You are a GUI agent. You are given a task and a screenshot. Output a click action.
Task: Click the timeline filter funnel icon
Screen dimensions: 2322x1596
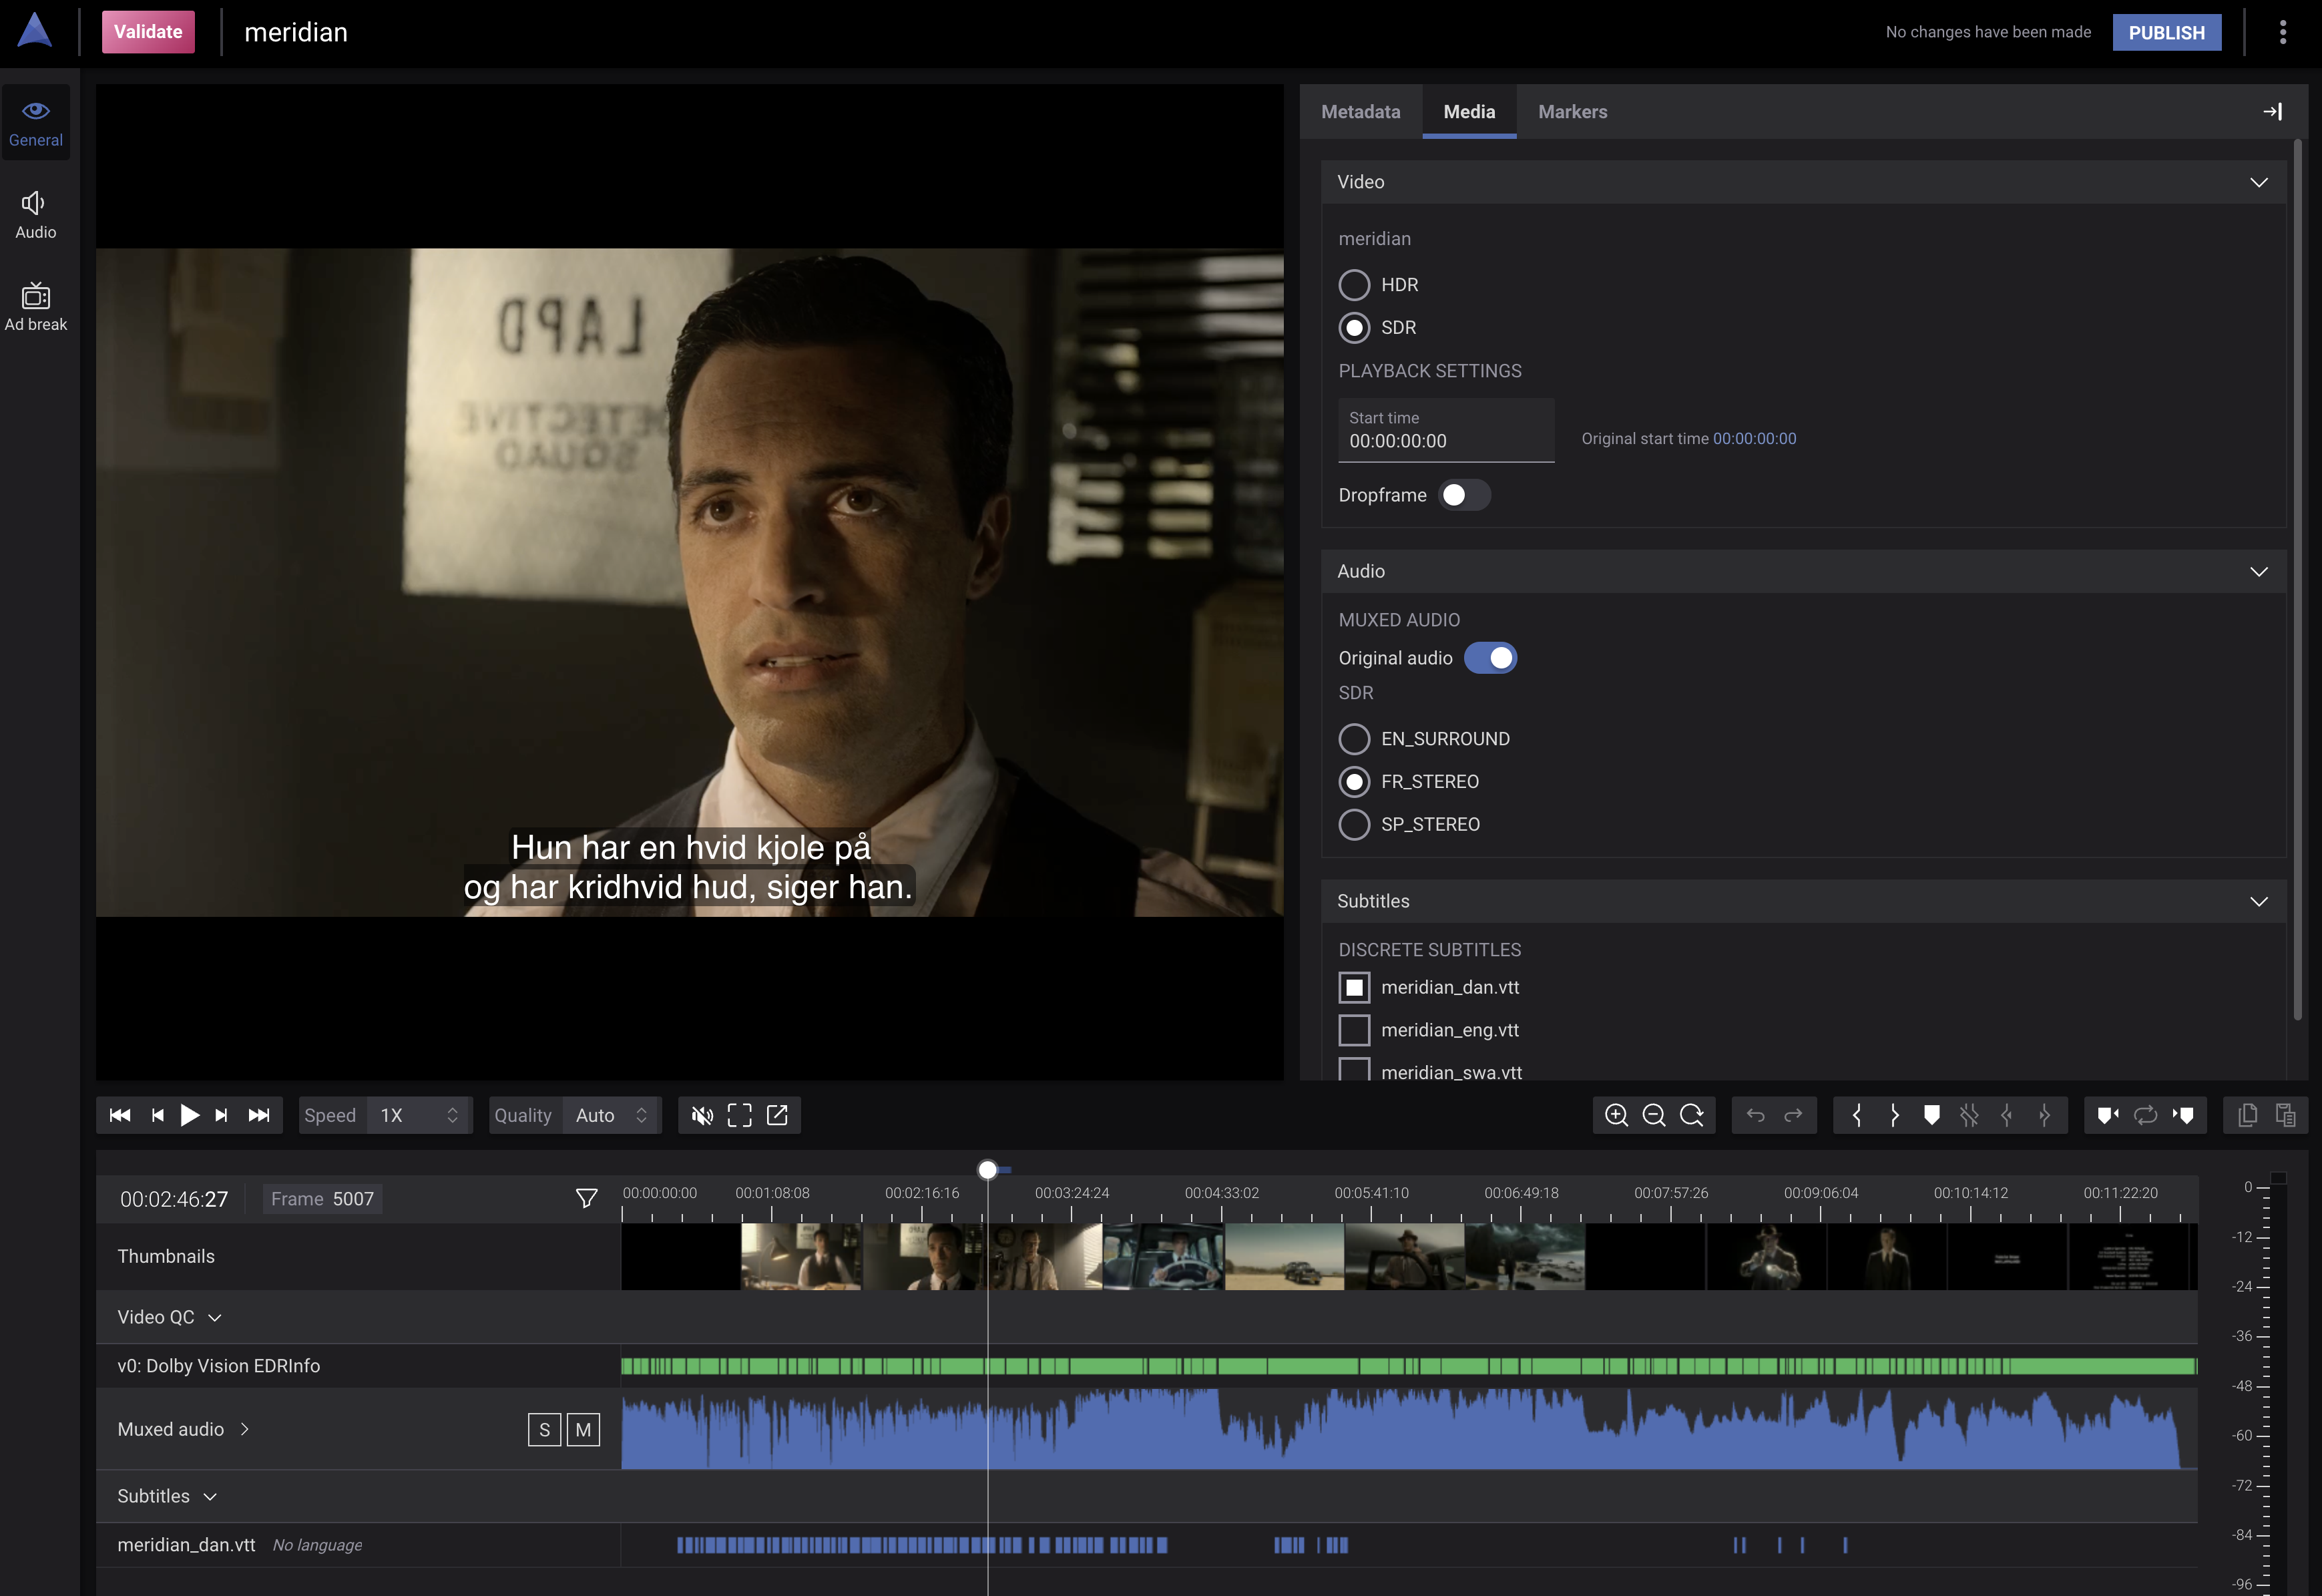coord(587,1198)
